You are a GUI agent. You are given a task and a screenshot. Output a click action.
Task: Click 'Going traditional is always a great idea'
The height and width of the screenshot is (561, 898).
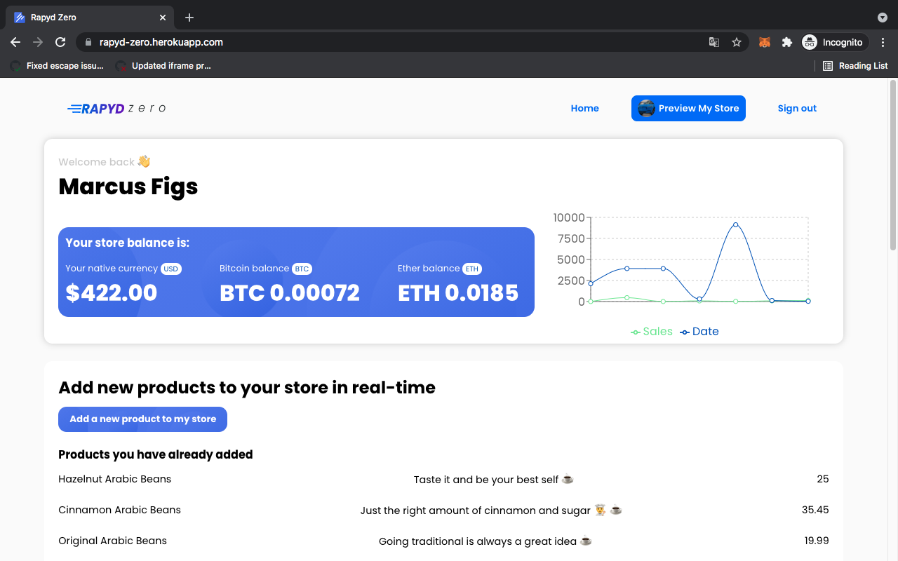(485, 541)
